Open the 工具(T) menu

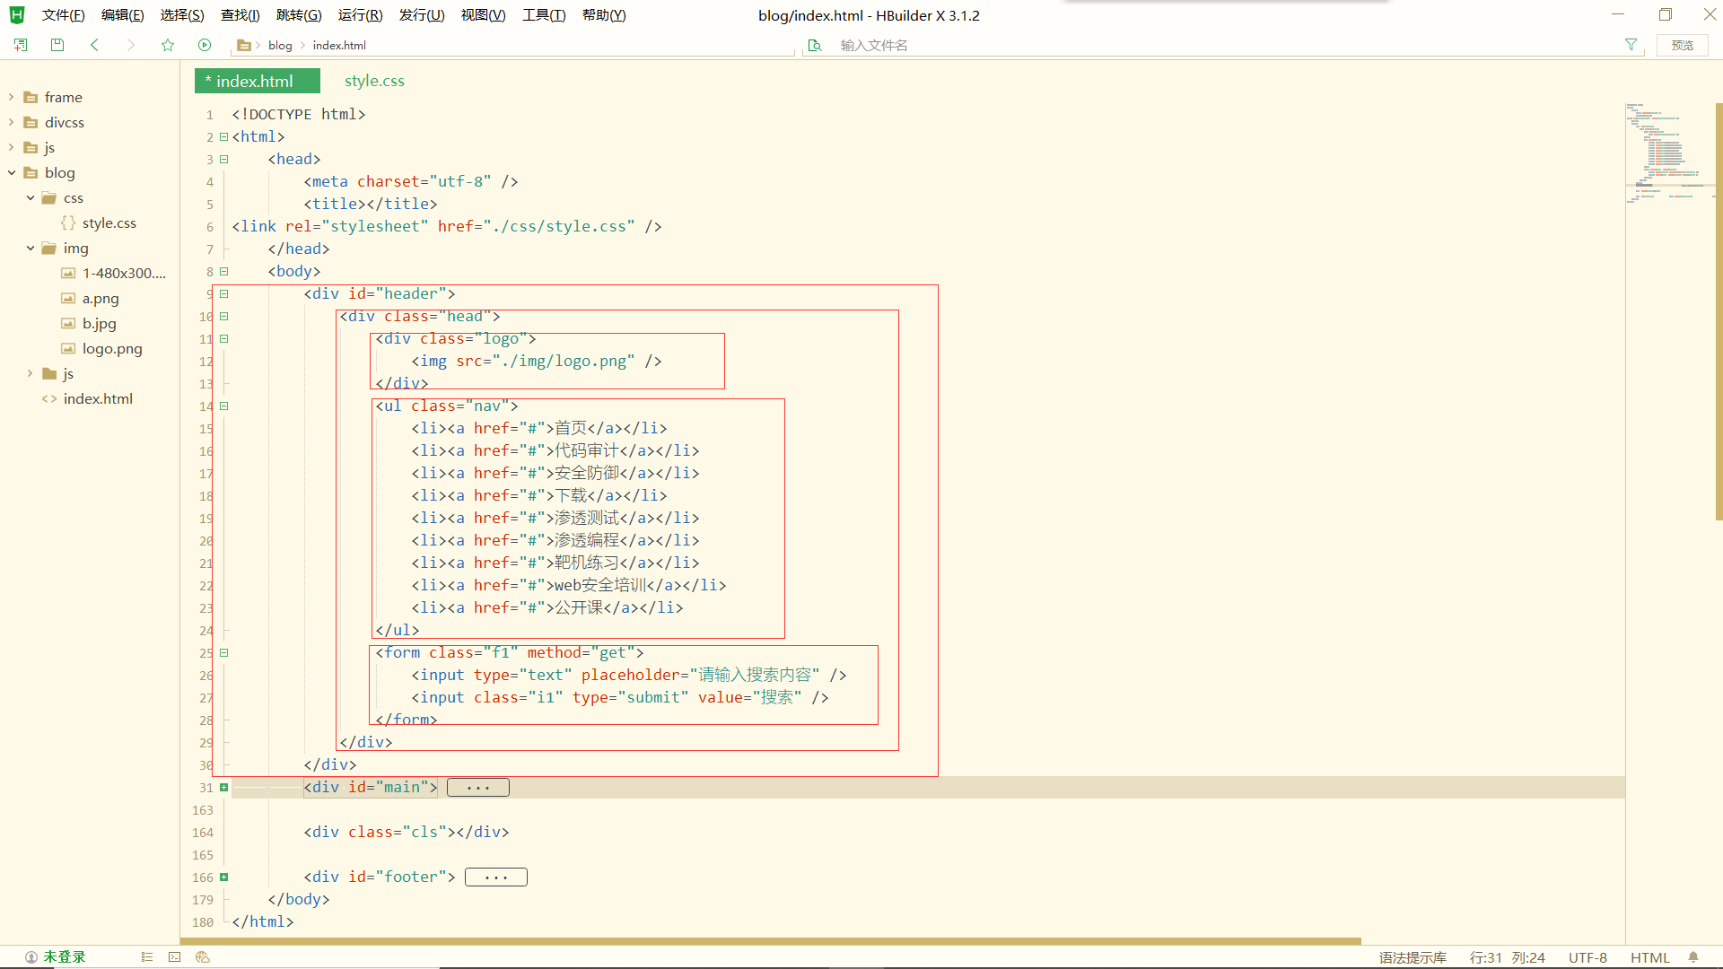[x=544, y=15]
